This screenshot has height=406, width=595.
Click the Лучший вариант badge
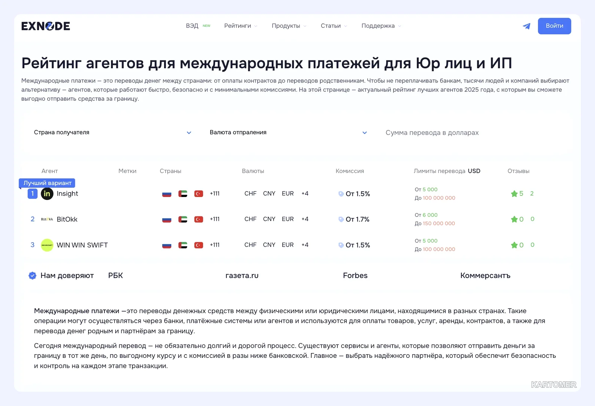tap(47, 183)
